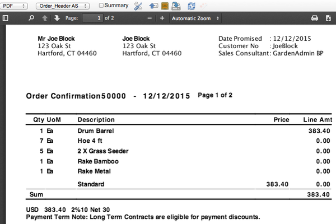
Task: Open the customize report tools icon
Action: coord(139,6)
